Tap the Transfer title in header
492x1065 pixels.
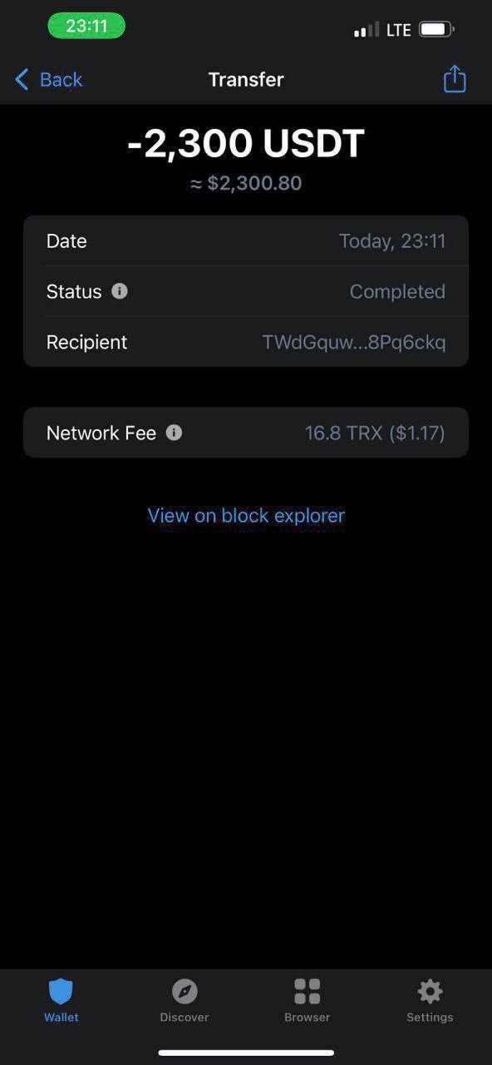[246, 80]
